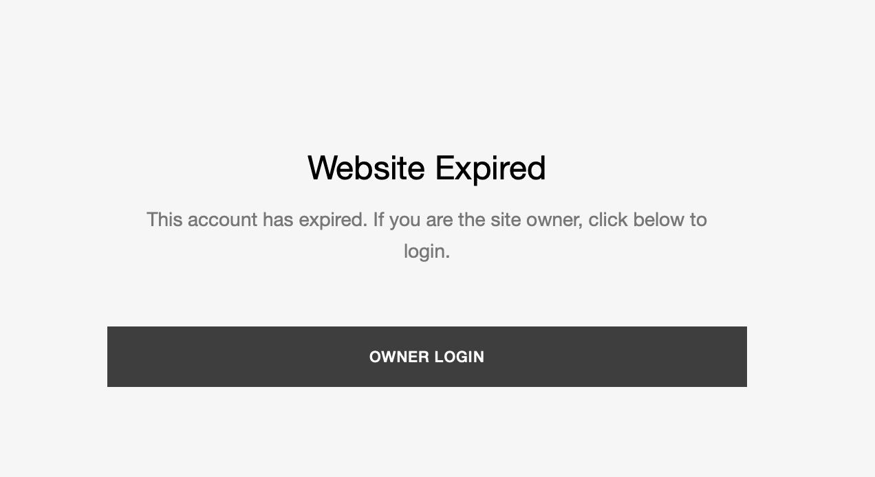Click the empty gray area above the heading
Image resolution: width=875 pixels, height=477 pixels.
click(x=426, y=69)
